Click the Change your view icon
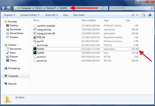155x106 pixels. pos(133,15)
